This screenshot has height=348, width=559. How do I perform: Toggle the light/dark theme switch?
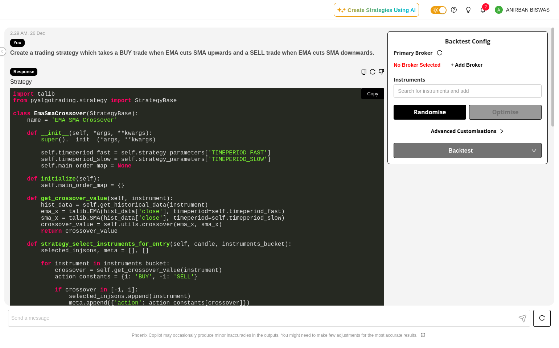coord(438,10)
